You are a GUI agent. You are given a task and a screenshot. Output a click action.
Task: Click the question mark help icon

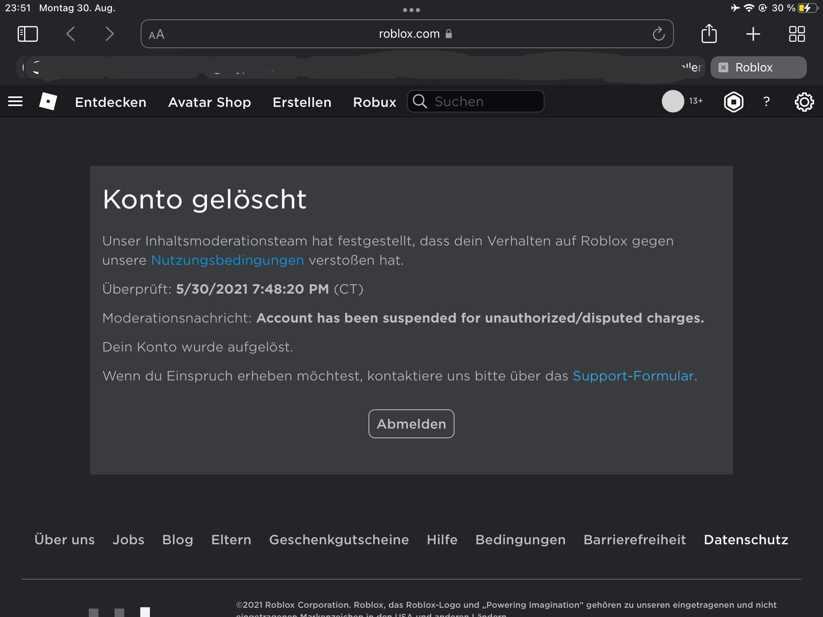click(x=766, y=101)
